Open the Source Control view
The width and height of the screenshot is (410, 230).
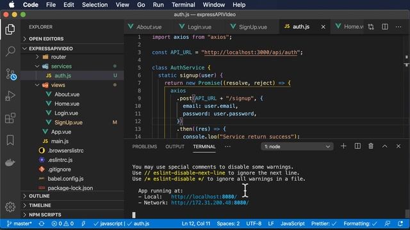coord(11,74)
